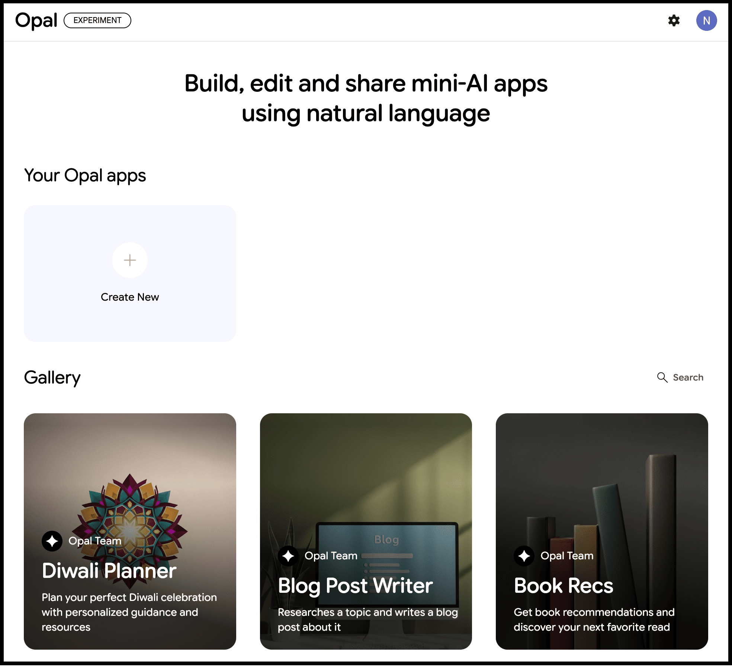The image size is (732, 666).
Task: Open the settings gear icon
Action: click(x=674, y=20)
